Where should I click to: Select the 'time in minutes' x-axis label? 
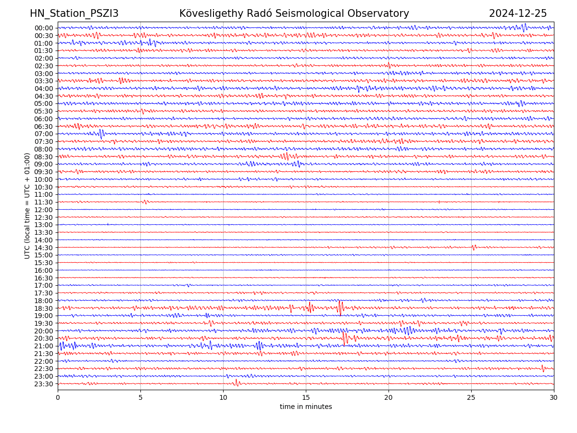[306, 407]
